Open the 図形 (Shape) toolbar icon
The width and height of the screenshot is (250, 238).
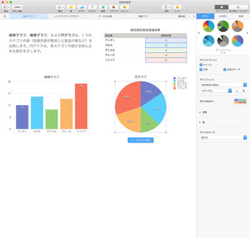(x=103, y=7)
